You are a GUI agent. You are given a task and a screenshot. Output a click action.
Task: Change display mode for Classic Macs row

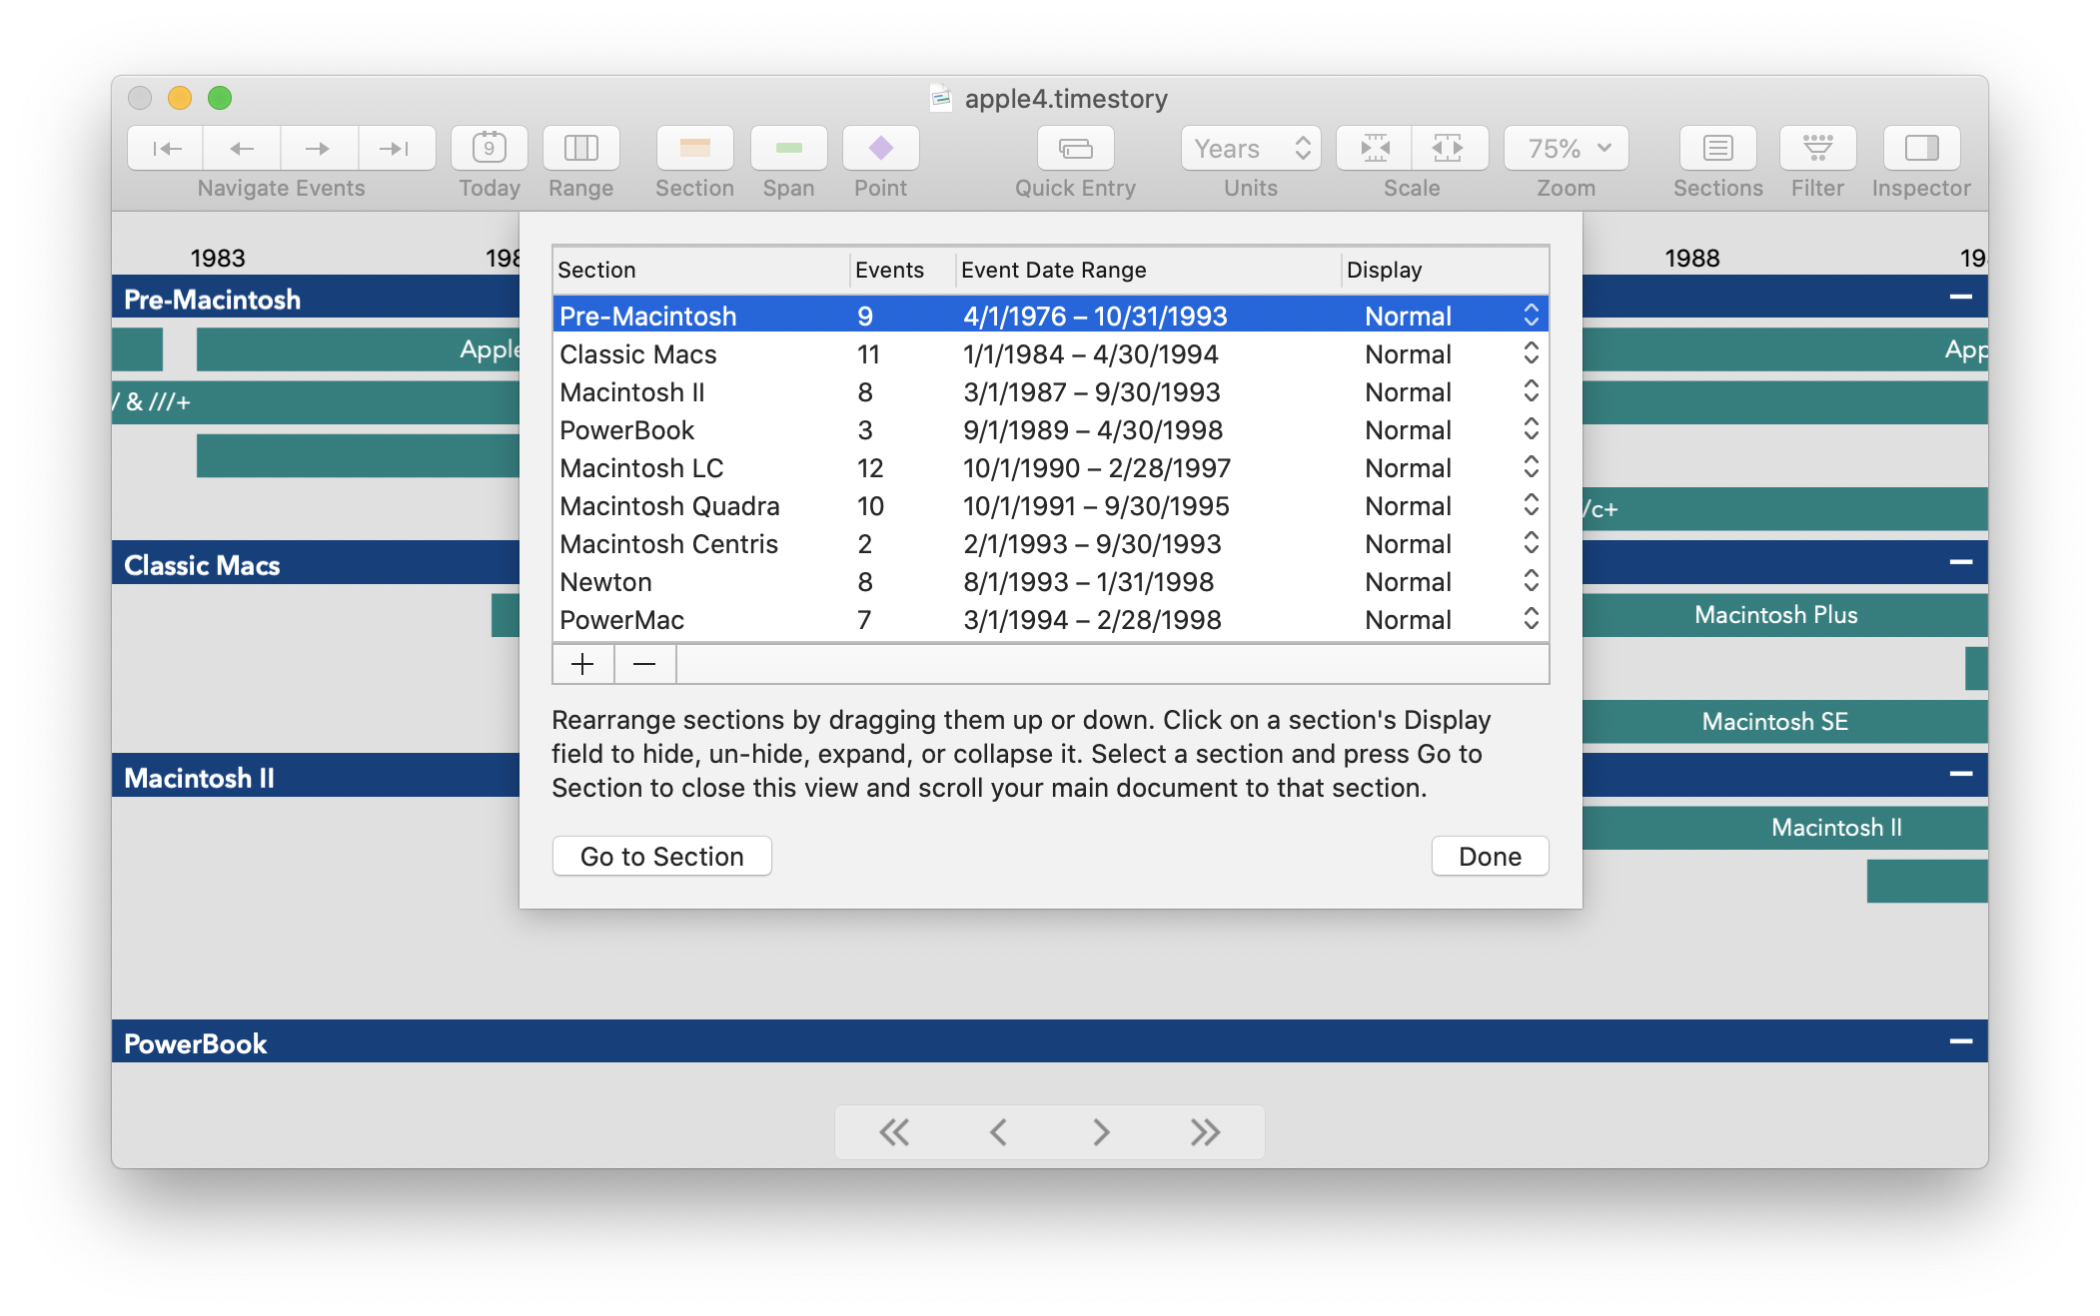[1532, 353]
